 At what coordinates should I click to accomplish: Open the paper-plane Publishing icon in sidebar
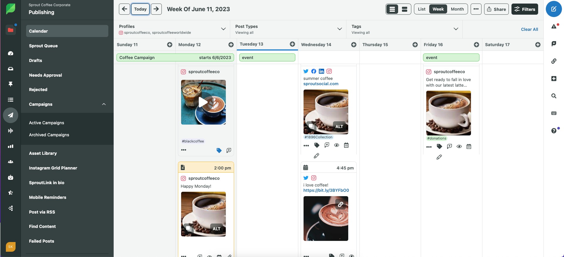pos(11,115)
